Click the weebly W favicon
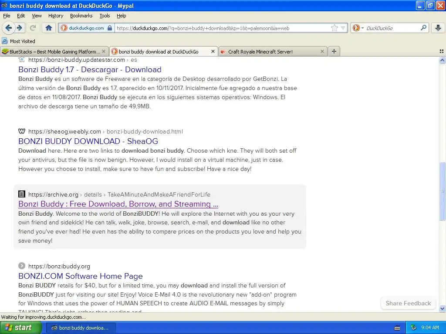Viewport: 446px width, 334px height. pyautogui.click(x=22, y=131)
